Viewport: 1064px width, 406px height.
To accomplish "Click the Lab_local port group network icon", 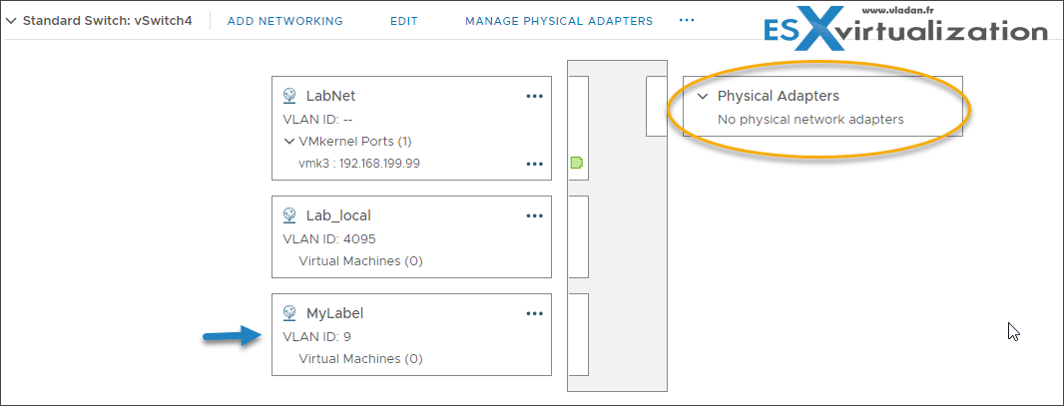I will pos(289,215).
